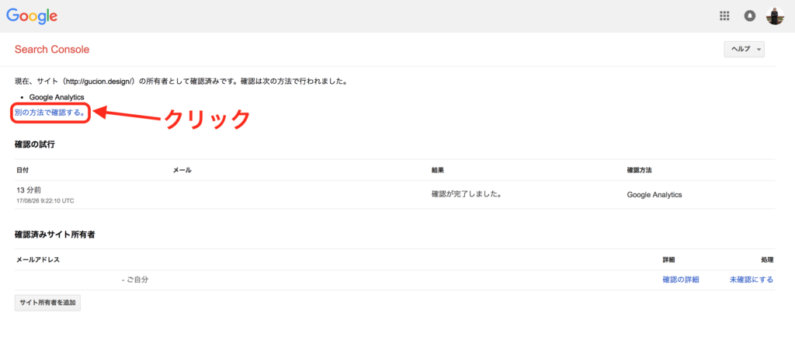Click the 別の方法で確認する link
Screen dimensions: 795x337
[x=50, y=113]
